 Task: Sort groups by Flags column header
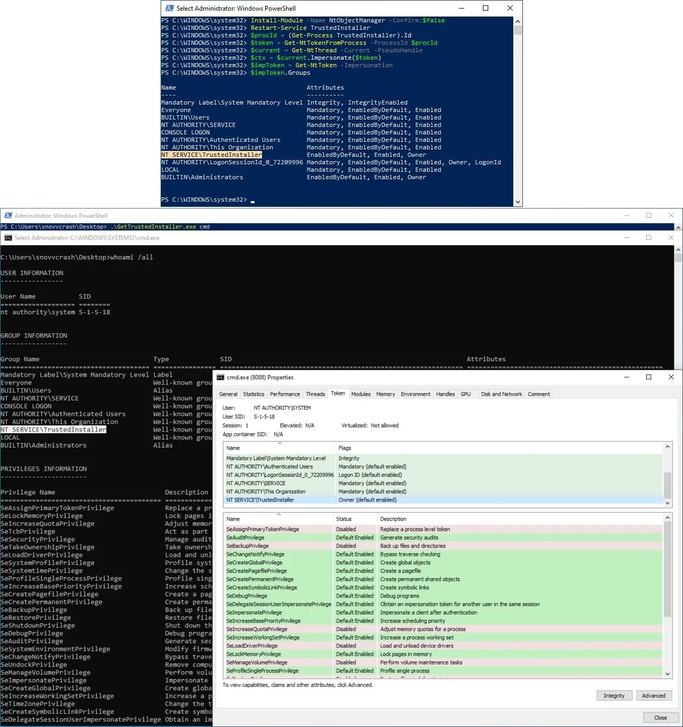coord(499,448)
